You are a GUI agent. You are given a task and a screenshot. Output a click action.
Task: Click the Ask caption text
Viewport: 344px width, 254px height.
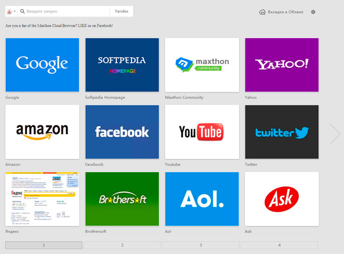[248, 231]
